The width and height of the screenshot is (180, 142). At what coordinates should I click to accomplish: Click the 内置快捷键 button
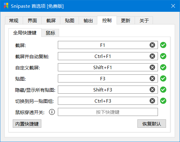coord(27,124)
